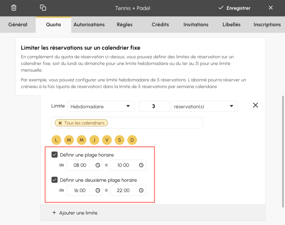Viewport: 285px width, 225px height.
Task: Click the duplicate copy icon
Action: (x=43, y=8)
